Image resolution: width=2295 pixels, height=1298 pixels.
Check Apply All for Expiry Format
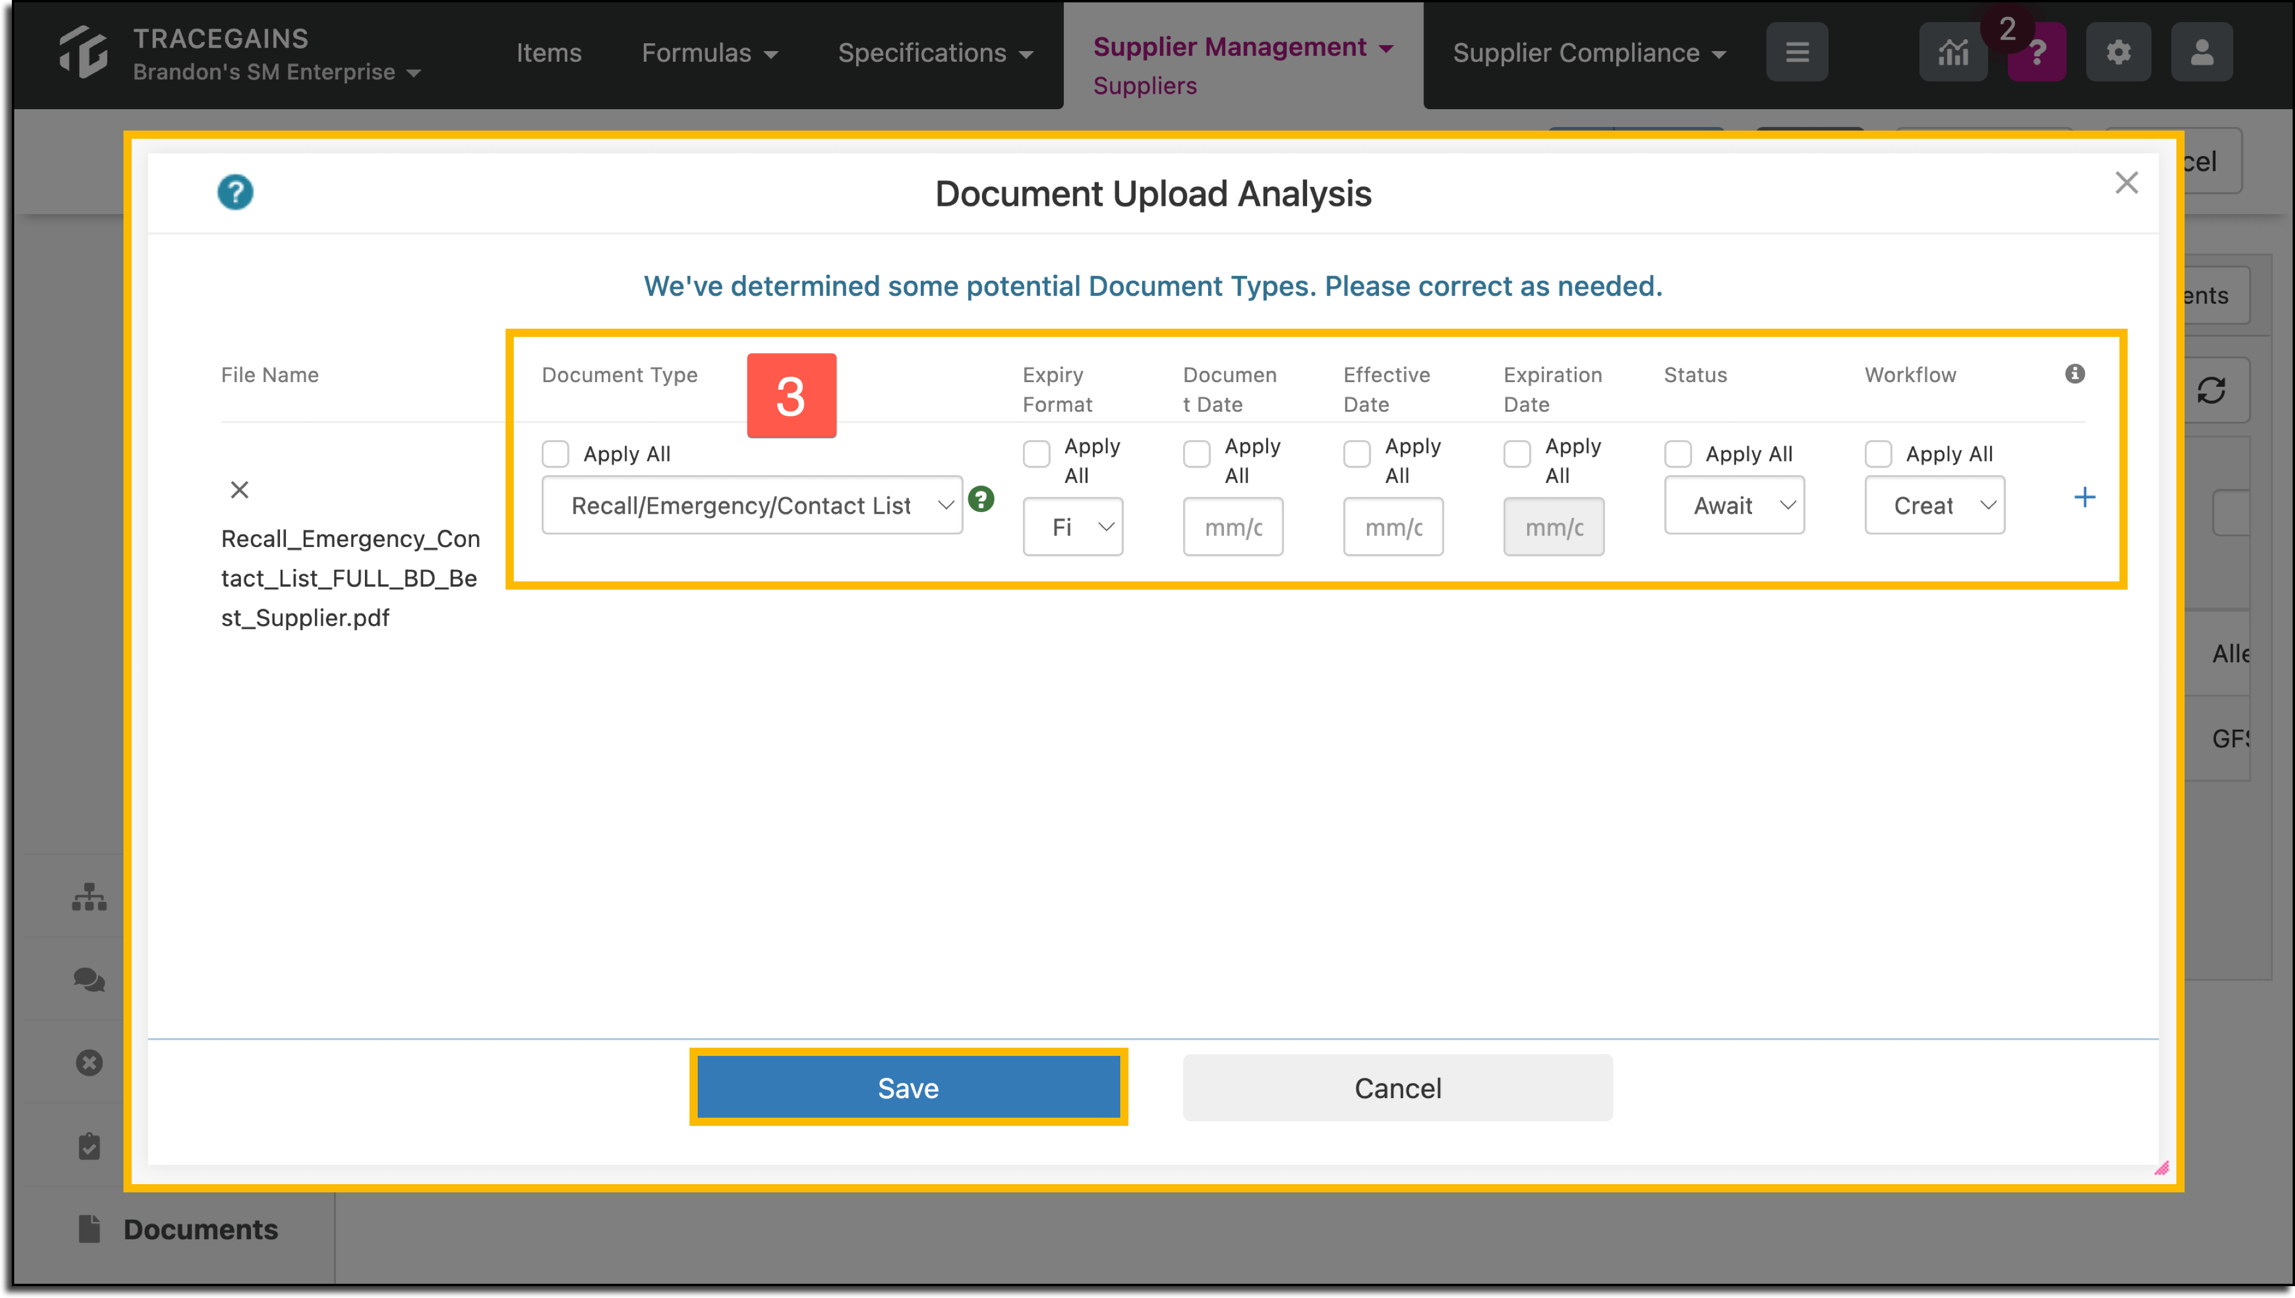click(1036, 454)
